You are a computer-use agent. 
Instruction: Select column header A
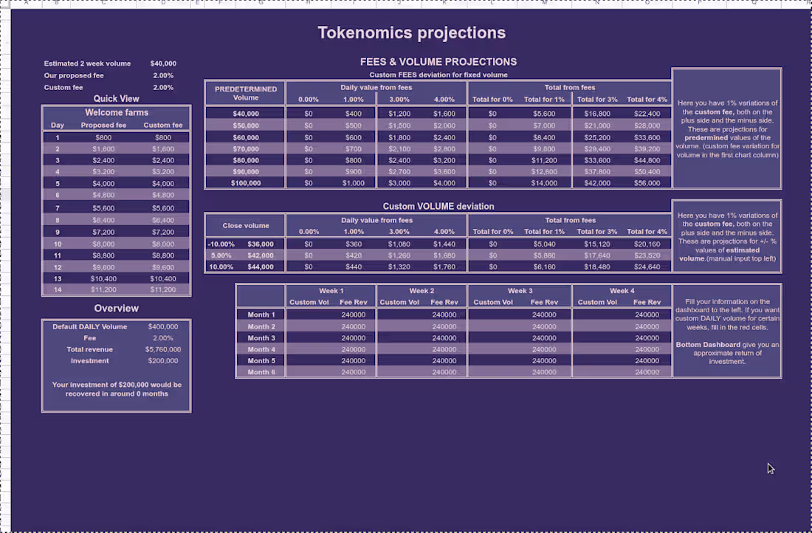click(26, 4)
